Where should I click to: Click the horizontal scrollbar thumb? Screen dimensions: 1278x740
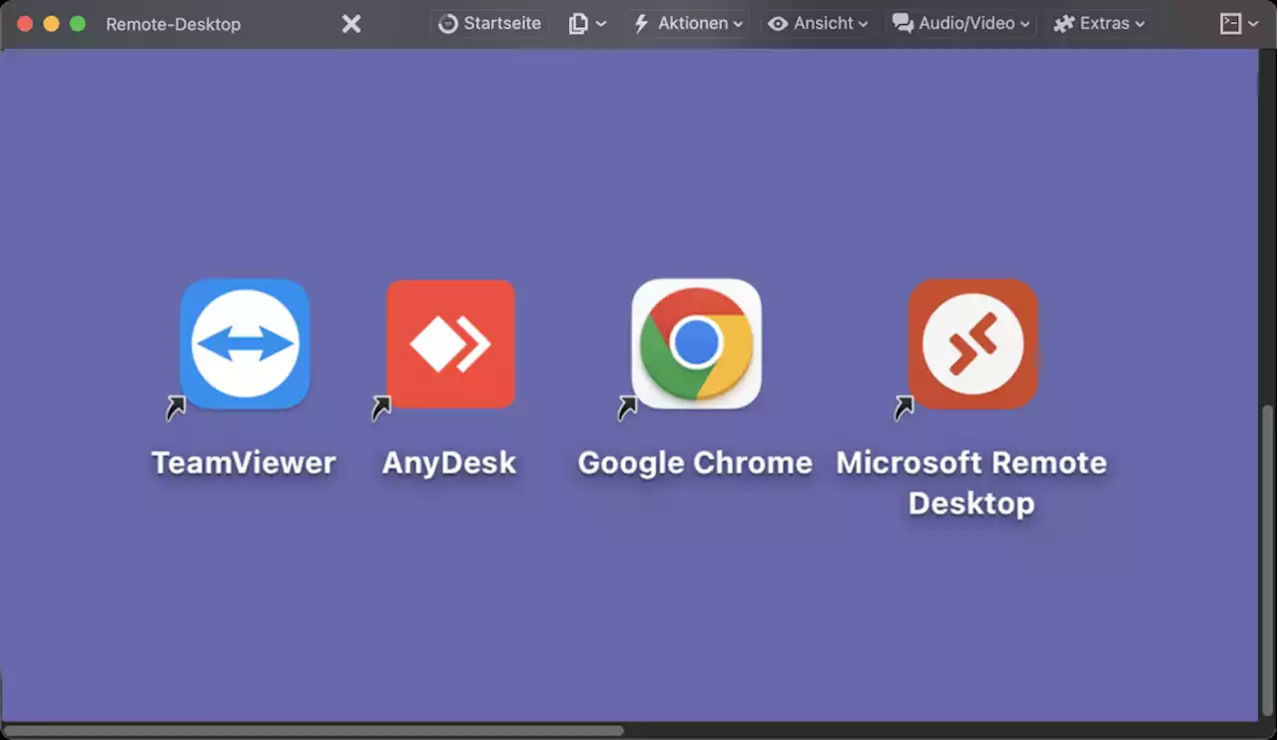click(313, 731)
